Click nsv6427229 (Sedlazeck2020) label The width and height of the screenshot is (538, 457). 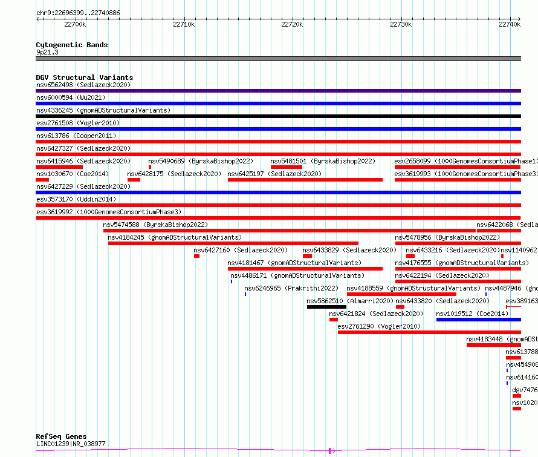(83, 186)
